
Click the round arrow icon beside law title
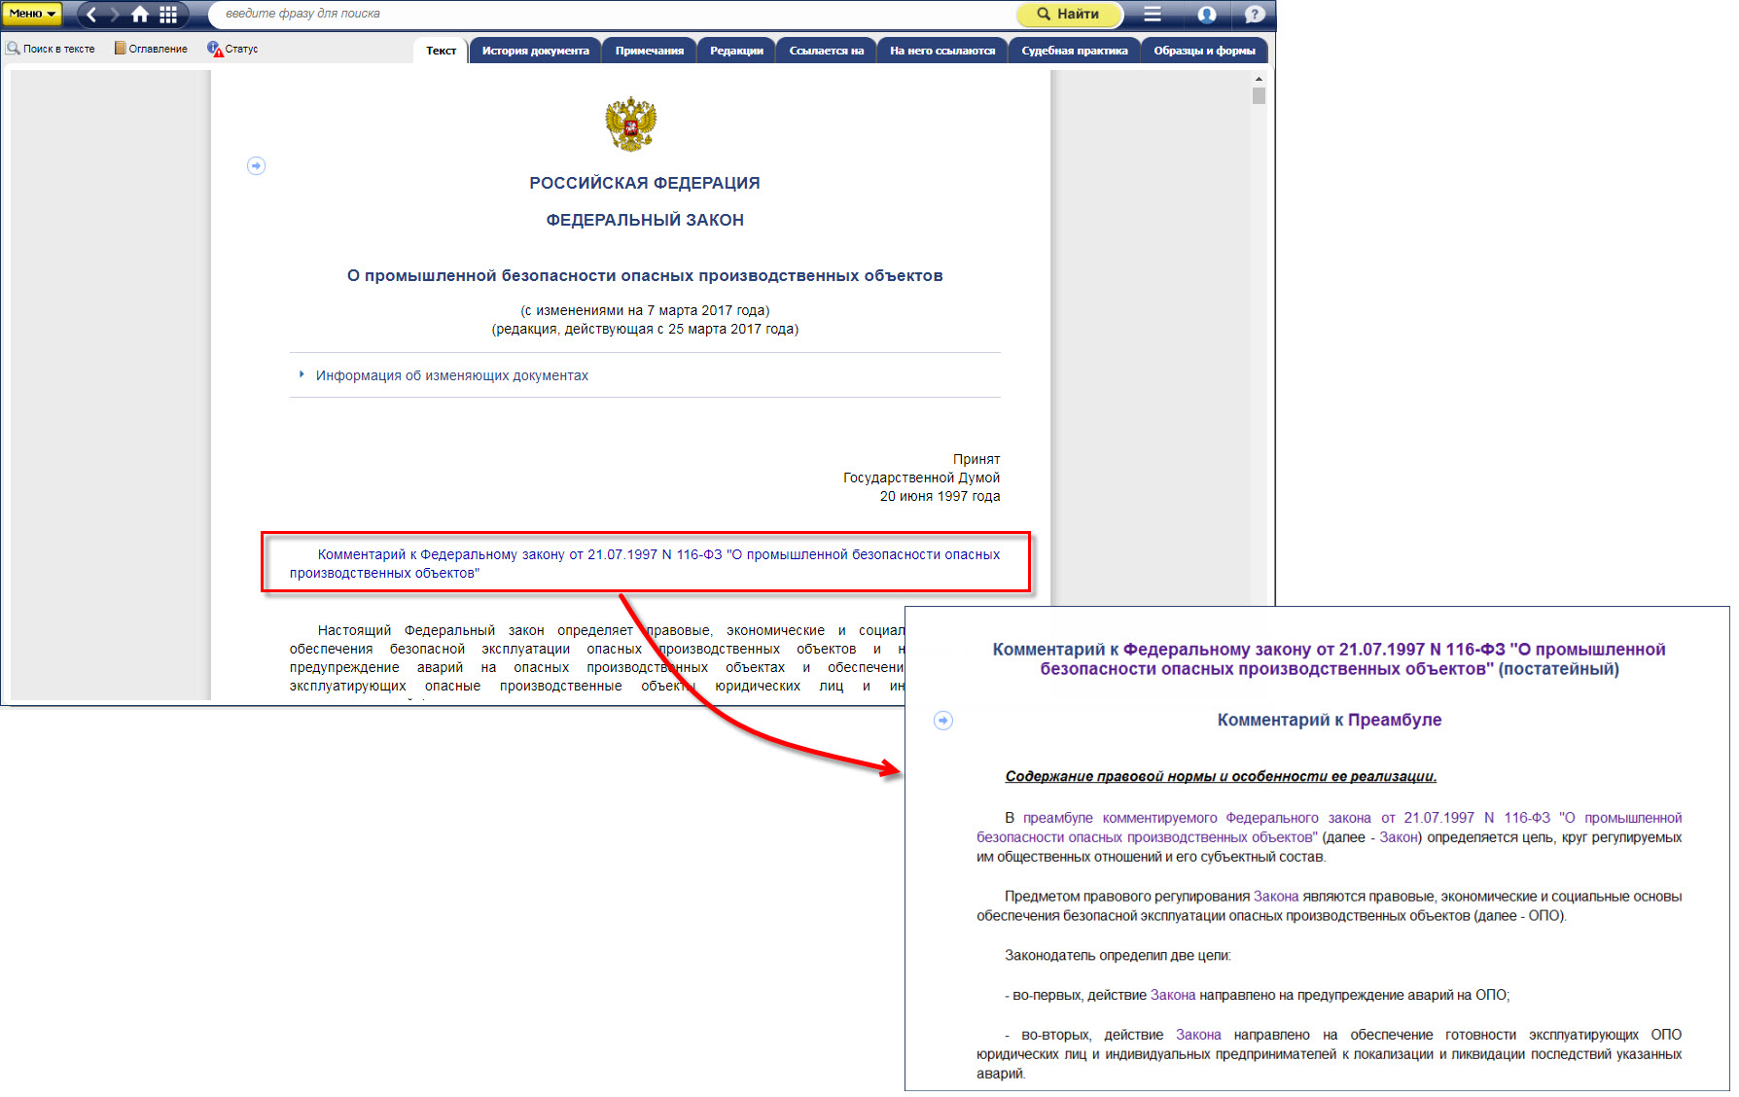point(256,166)
